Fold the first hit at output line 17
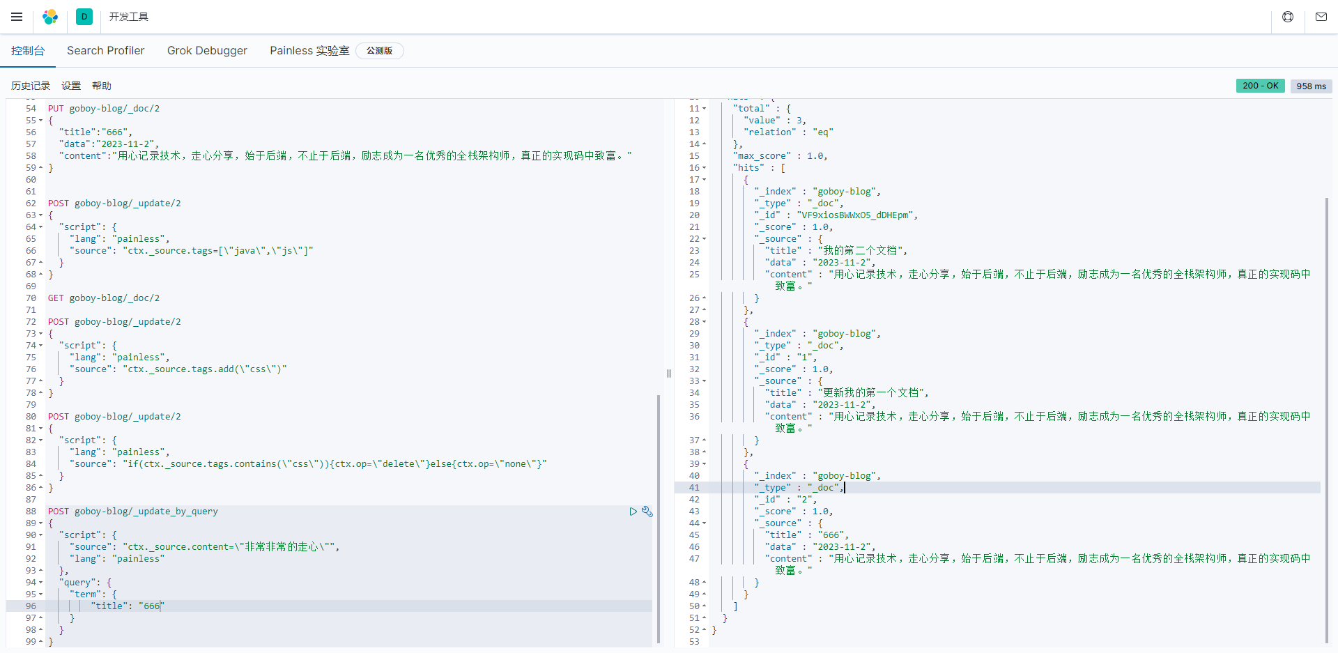The height and width of the screenshot is (653, 1338). coord(704,180)
